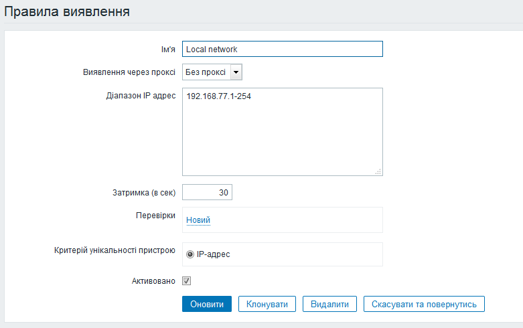Click the Критерій унікальності пристрою label
Screen dimensions: 523x328
(115, 250)
